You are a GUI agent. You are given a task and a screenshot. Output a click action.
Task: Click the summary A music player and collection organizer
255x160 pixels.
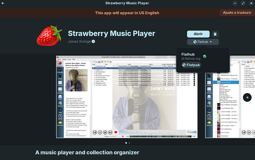pyautogui.click(x=87, y=153)
